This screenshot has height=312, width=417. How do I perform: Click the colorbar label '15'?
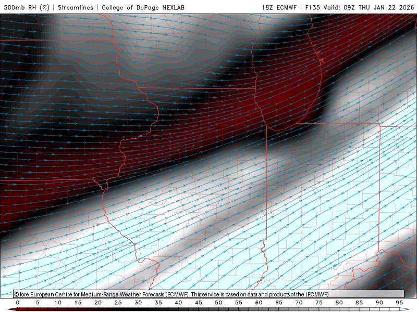point(78,303)
